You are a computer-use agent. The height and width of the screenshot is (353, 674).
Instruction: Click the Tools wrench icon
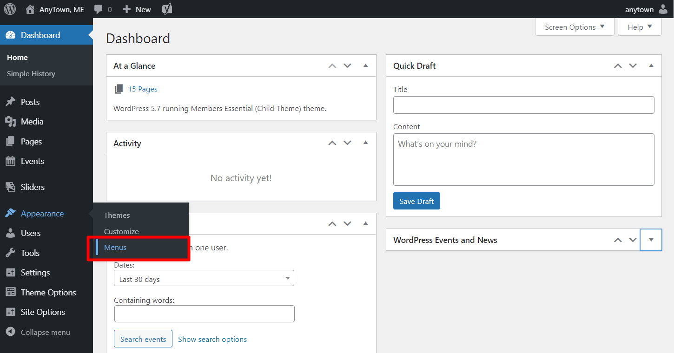pyautogui.click(x=10, y=253)
